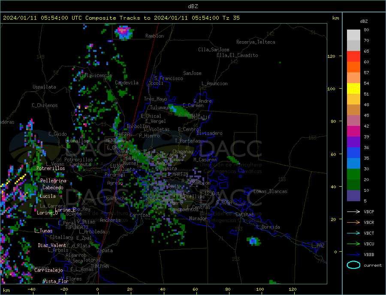
Task: Pick the gray 65–70 dBZ swatch
Action: pyautogui.click(x=353, y=46)
